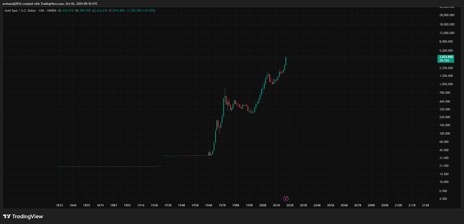
Task: Click the close value C3,874.850
Action: click(117, 10)
